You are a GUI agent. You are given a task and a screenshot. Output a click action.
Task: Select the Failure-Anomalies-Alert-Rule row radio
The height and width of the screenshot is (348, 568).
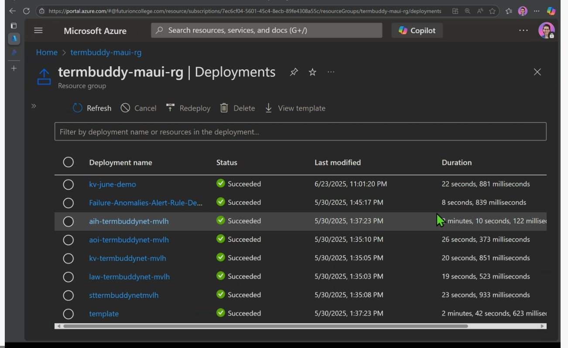[x=68, y=203]
